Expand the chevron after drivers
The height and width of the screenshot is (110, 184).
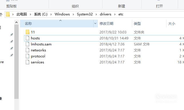[x=115, y=14]
